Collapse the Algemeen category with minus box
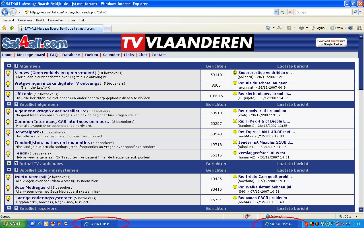 [x=9, y=66]
